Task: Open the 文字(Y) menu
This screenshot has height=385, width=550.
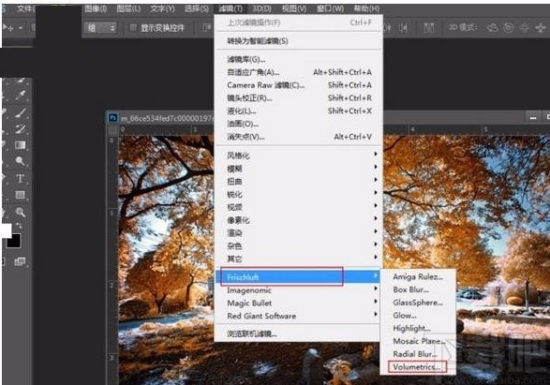Action: [162, 8]
